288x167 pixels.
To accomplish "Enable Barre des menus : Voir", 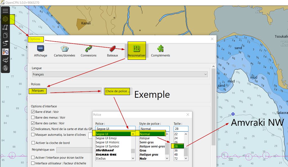I will click(x=33, y=118).
